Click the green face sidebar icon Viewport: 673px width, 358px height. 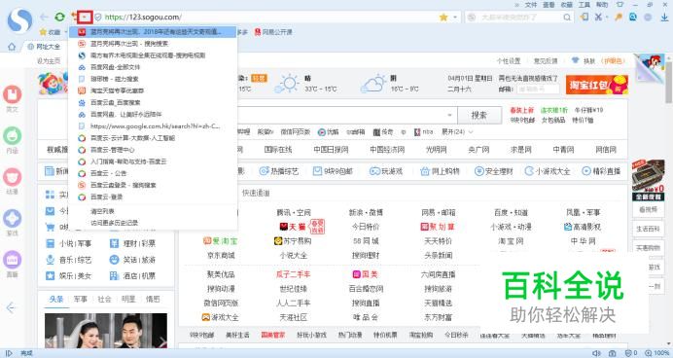(12, 135)
